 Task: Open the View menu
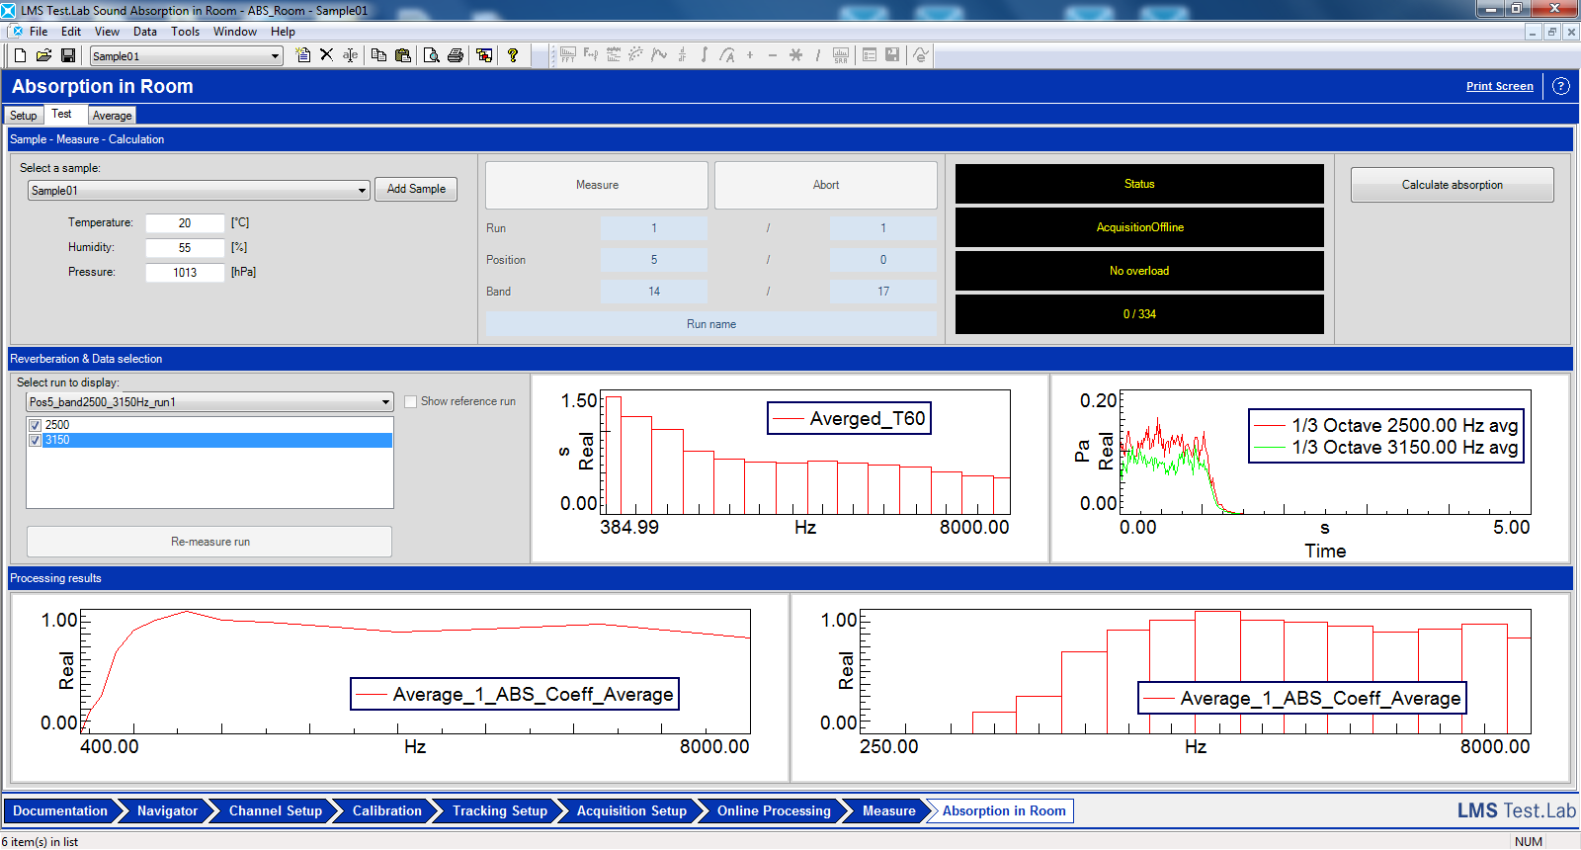point(107,32)
